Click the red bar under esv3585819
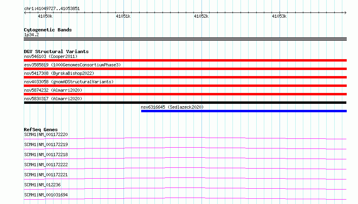The image size is (358, 204). pyautogui.click(x=185, y=69)
